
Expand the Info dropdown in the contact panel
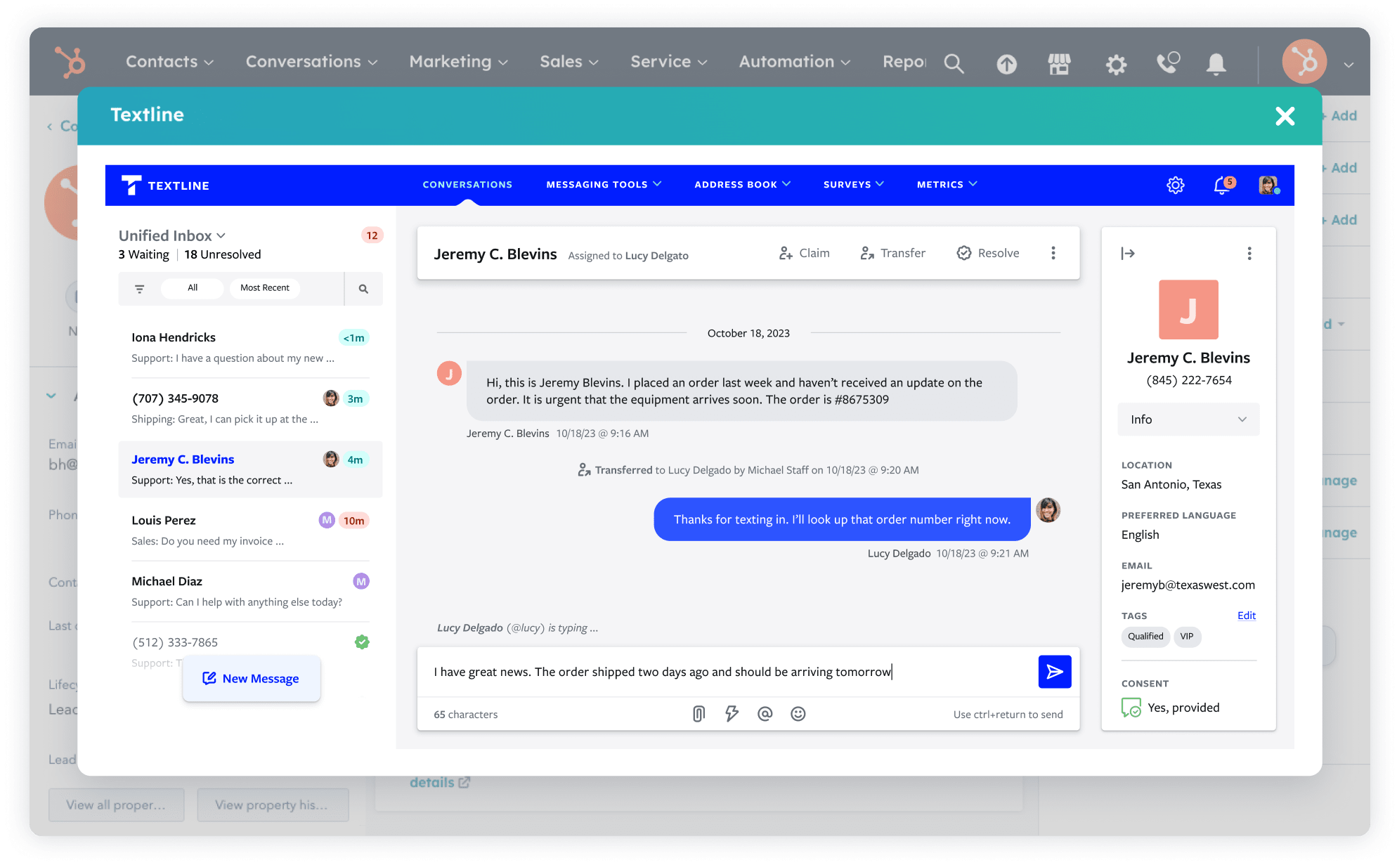click(x=1188, y=419)
